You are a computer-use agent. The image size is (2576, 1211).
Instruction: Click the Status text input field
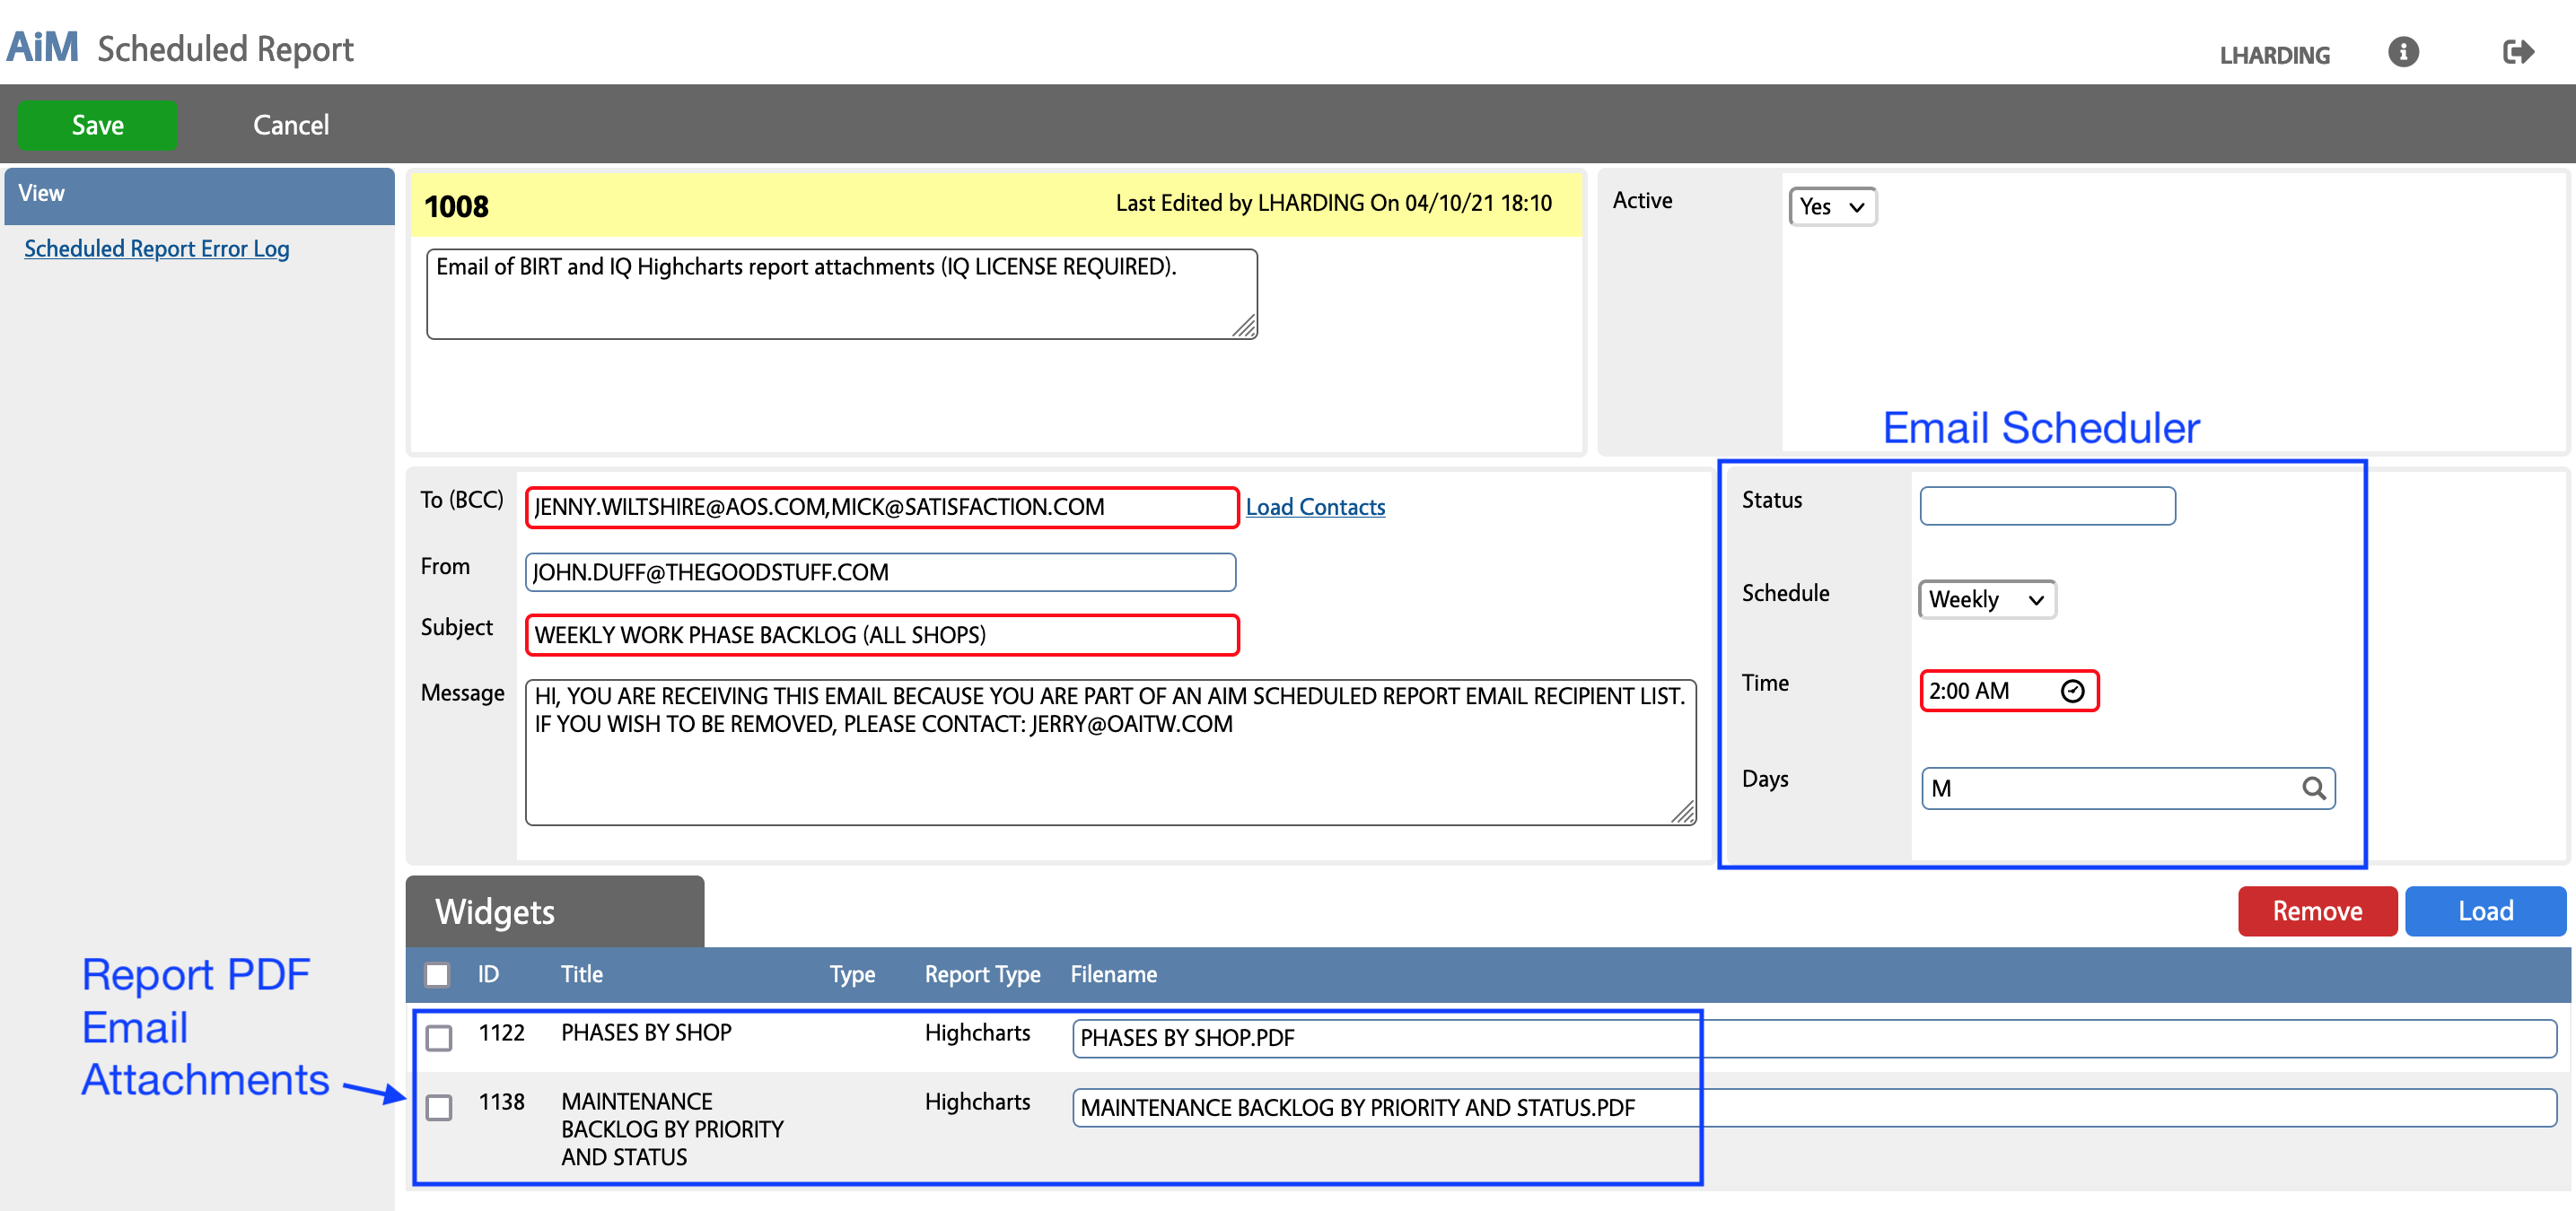[x=2047, y=504]
